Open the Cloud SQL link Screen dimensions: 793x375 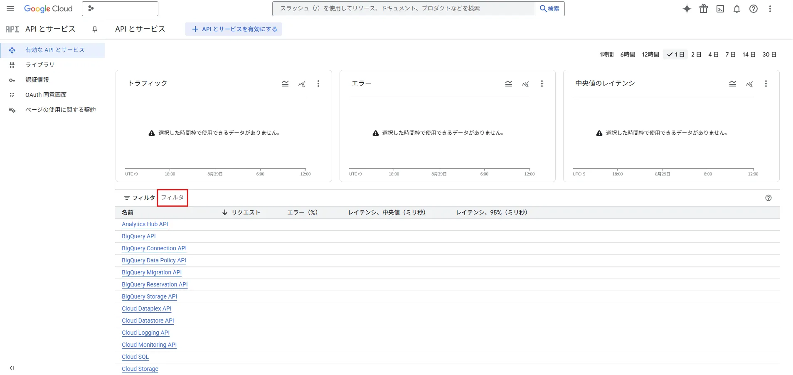135,357
